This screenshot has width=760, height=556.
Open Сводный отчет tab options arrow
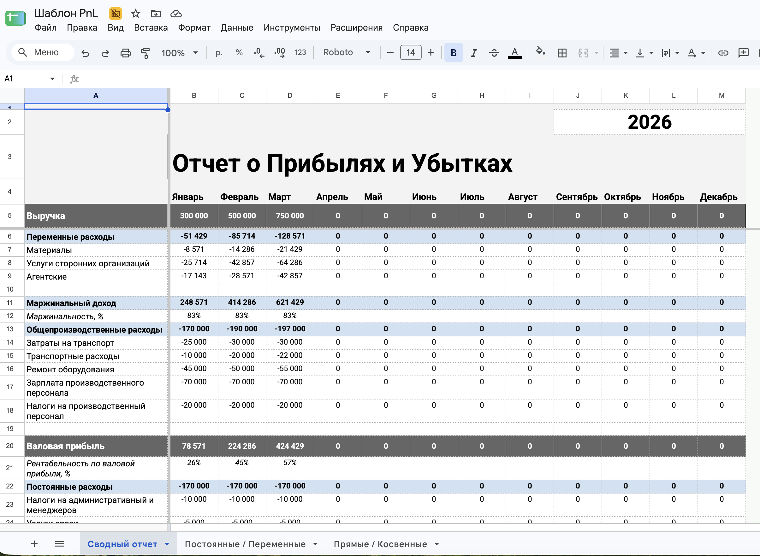tap(167, 544)
